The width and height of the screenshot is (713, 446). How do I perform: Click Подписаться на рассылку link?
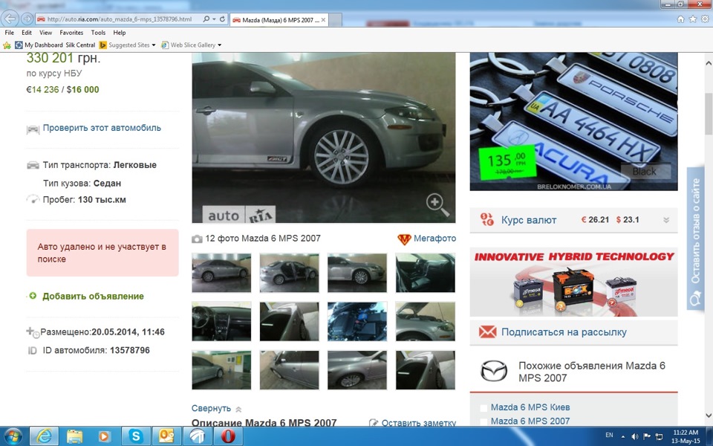coord(564,332)
